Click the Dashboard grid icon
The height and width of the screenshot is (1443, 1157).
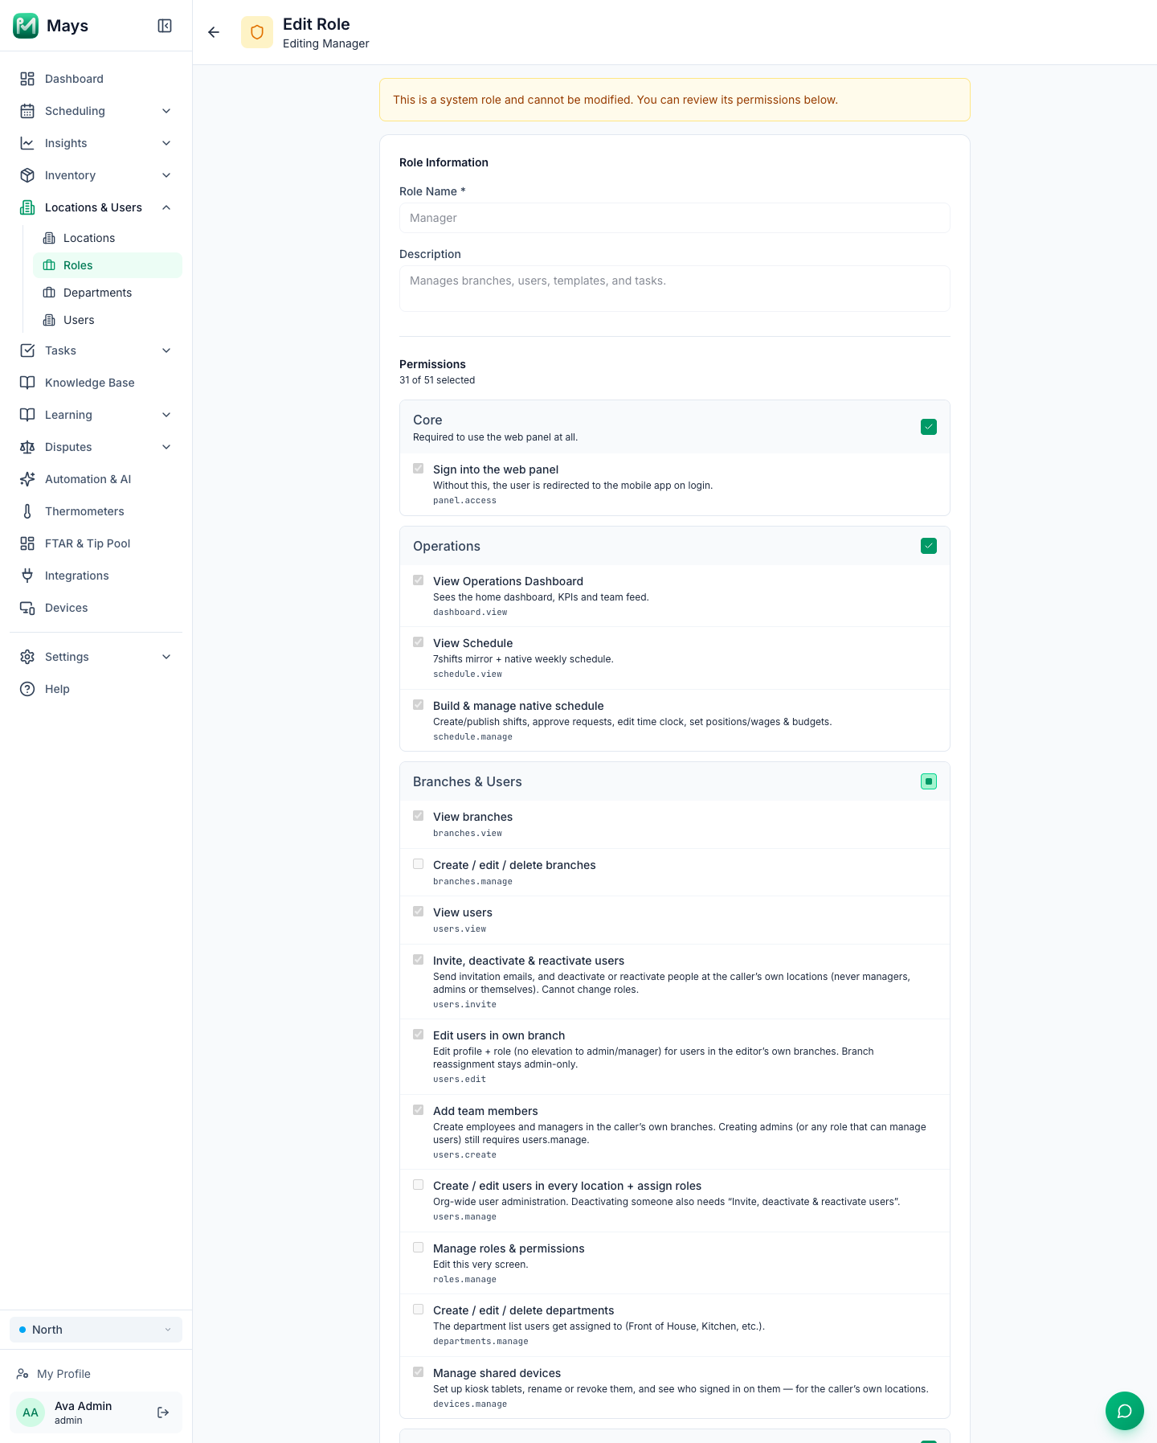(x=27, y=79)
